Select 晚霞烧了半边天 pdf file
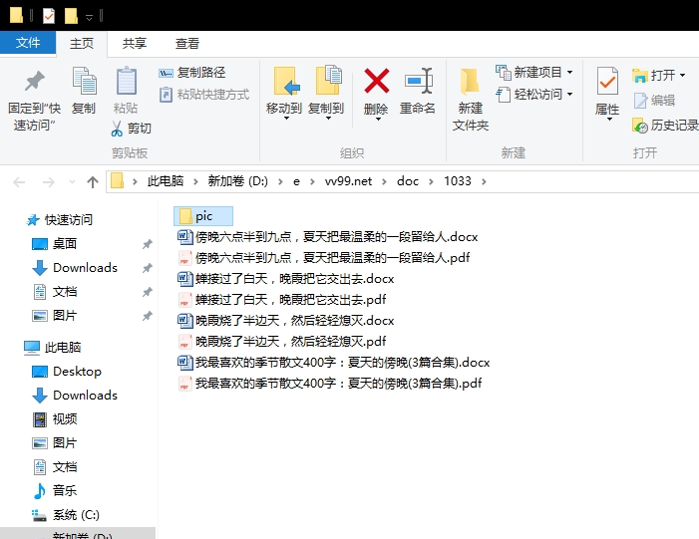This screenshot has width=699, height=539. (282, 341)
